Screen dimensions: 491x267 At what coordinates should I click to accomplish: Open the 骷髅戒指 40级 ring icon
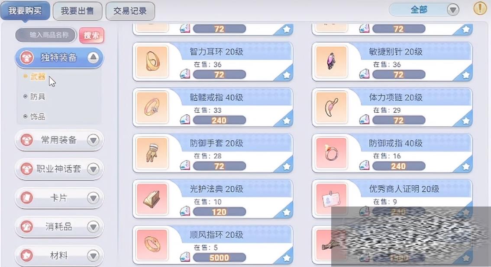[152, 107]
